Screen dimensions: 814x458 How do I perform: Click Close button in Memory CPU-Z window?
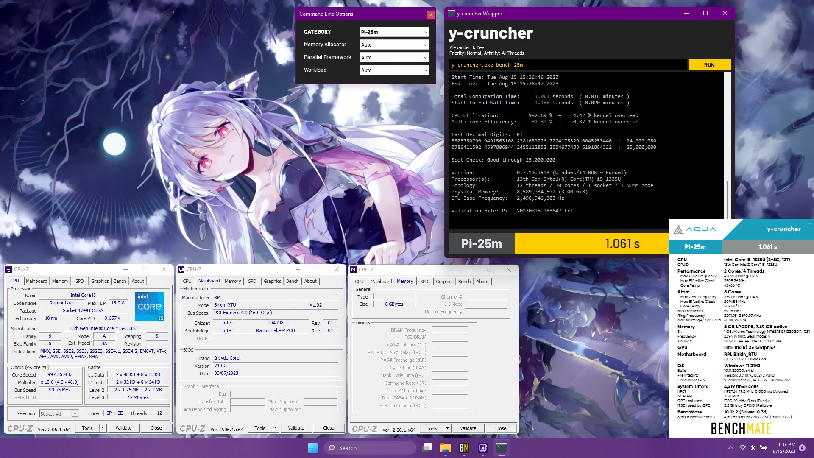tap(501, 428)
